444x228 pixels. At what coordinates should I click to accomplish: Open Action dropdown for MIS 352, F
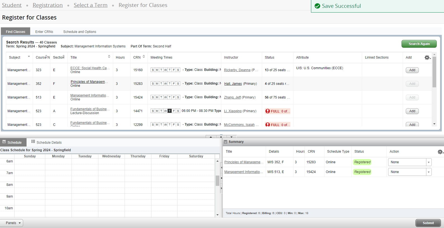(428, 162)
